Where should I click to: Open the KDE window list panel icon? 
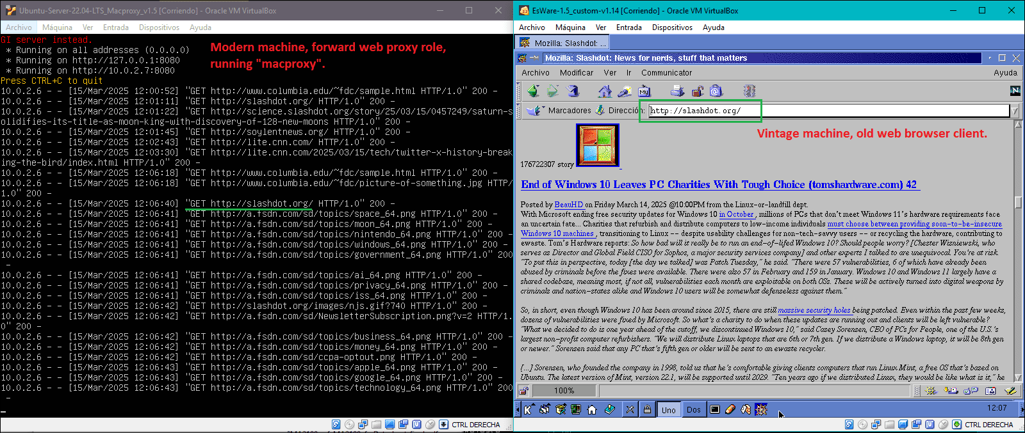pos(545,409)
